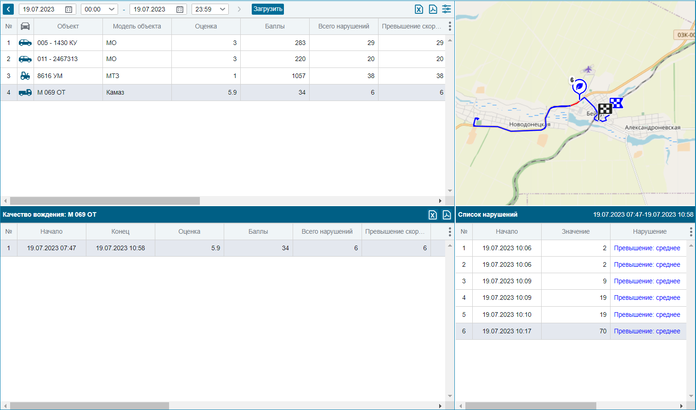Export driving quality panel to PDF
696x410 pixels.
[447, 215]
